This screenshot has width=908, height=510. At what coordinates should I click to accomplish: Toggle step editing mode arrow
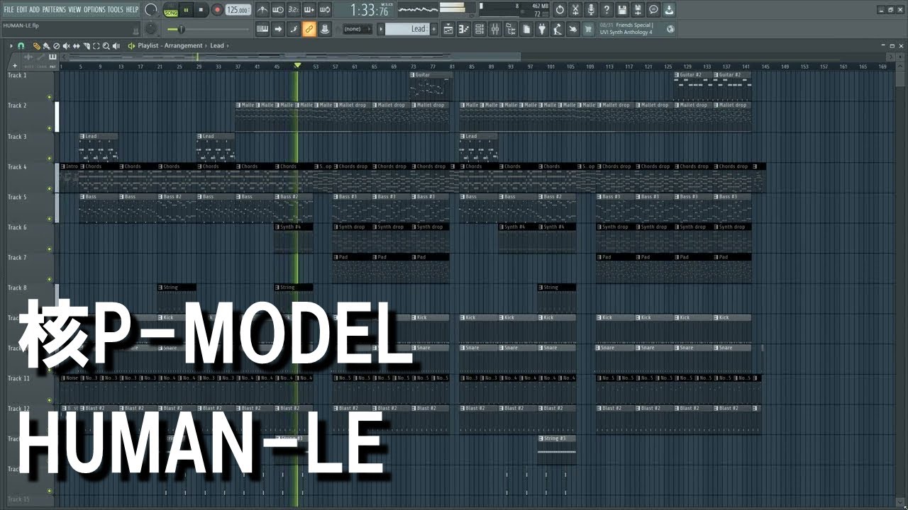coord(278,29)
